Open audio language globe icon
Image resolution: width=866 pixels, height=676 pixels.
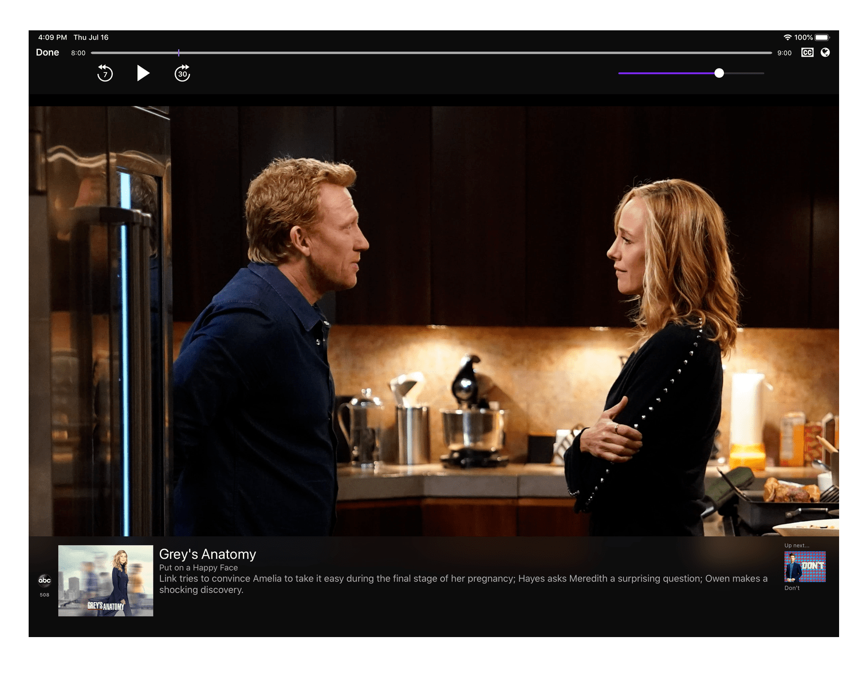[x=825, y=53]
